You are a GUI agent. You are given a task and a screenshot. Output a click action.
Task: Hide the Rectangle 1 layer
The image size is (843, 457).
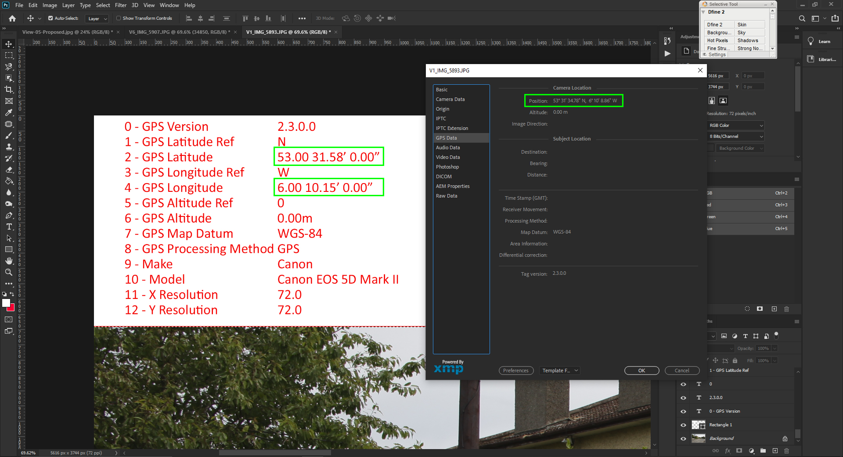[683, 425]
